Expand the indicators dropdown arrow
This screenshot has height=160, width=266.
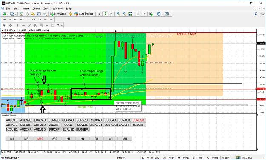tap(154, 14)
